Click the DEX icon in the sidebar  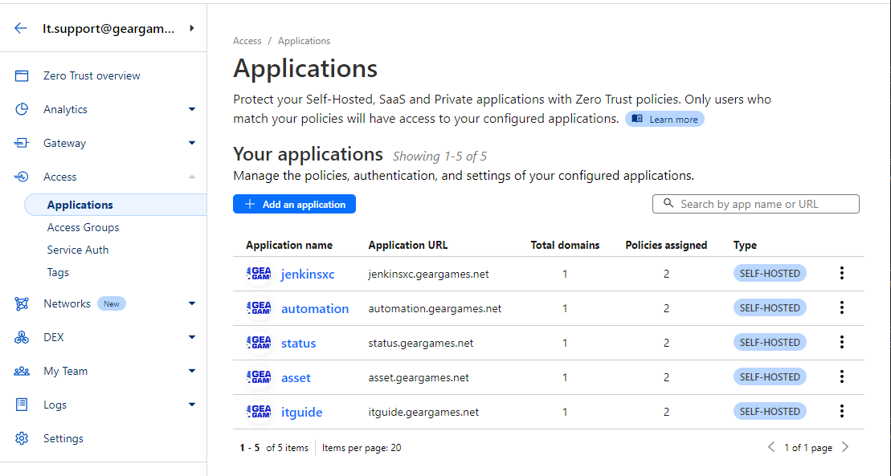click(22, 337)
